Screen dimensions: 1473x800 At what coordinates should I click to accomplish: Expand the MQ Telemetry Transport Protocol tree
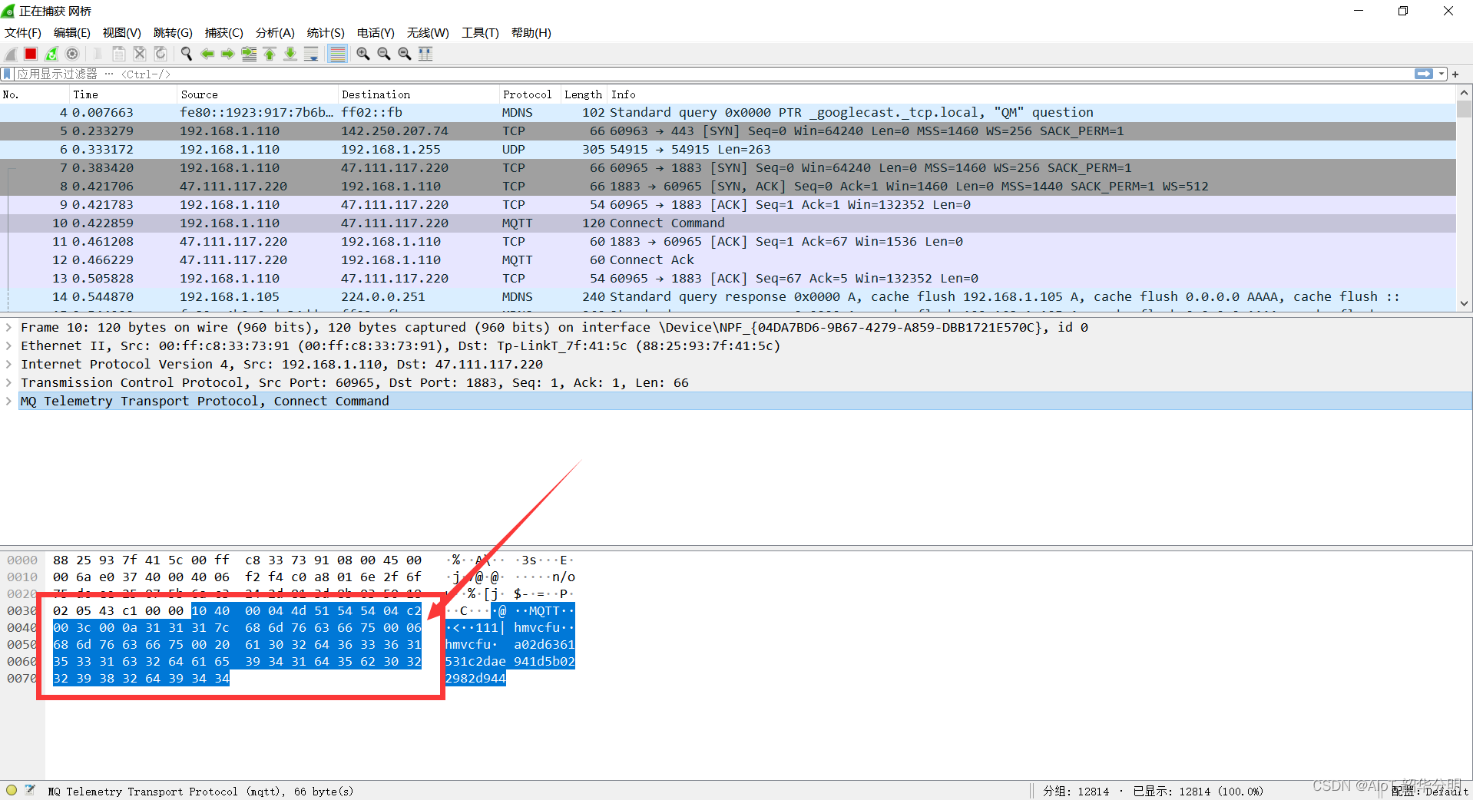pyautogui.click(x=8, y=402)
